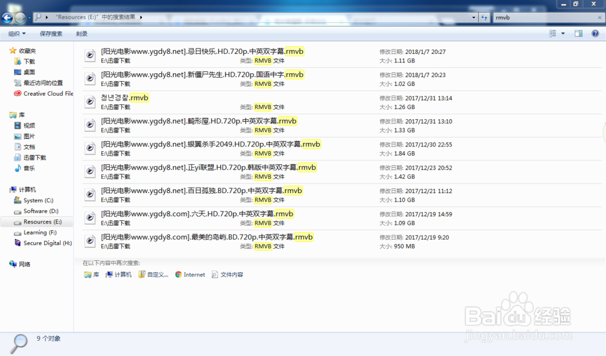
Task: Open 最近访问的位置
Action: tap(38, 83)
